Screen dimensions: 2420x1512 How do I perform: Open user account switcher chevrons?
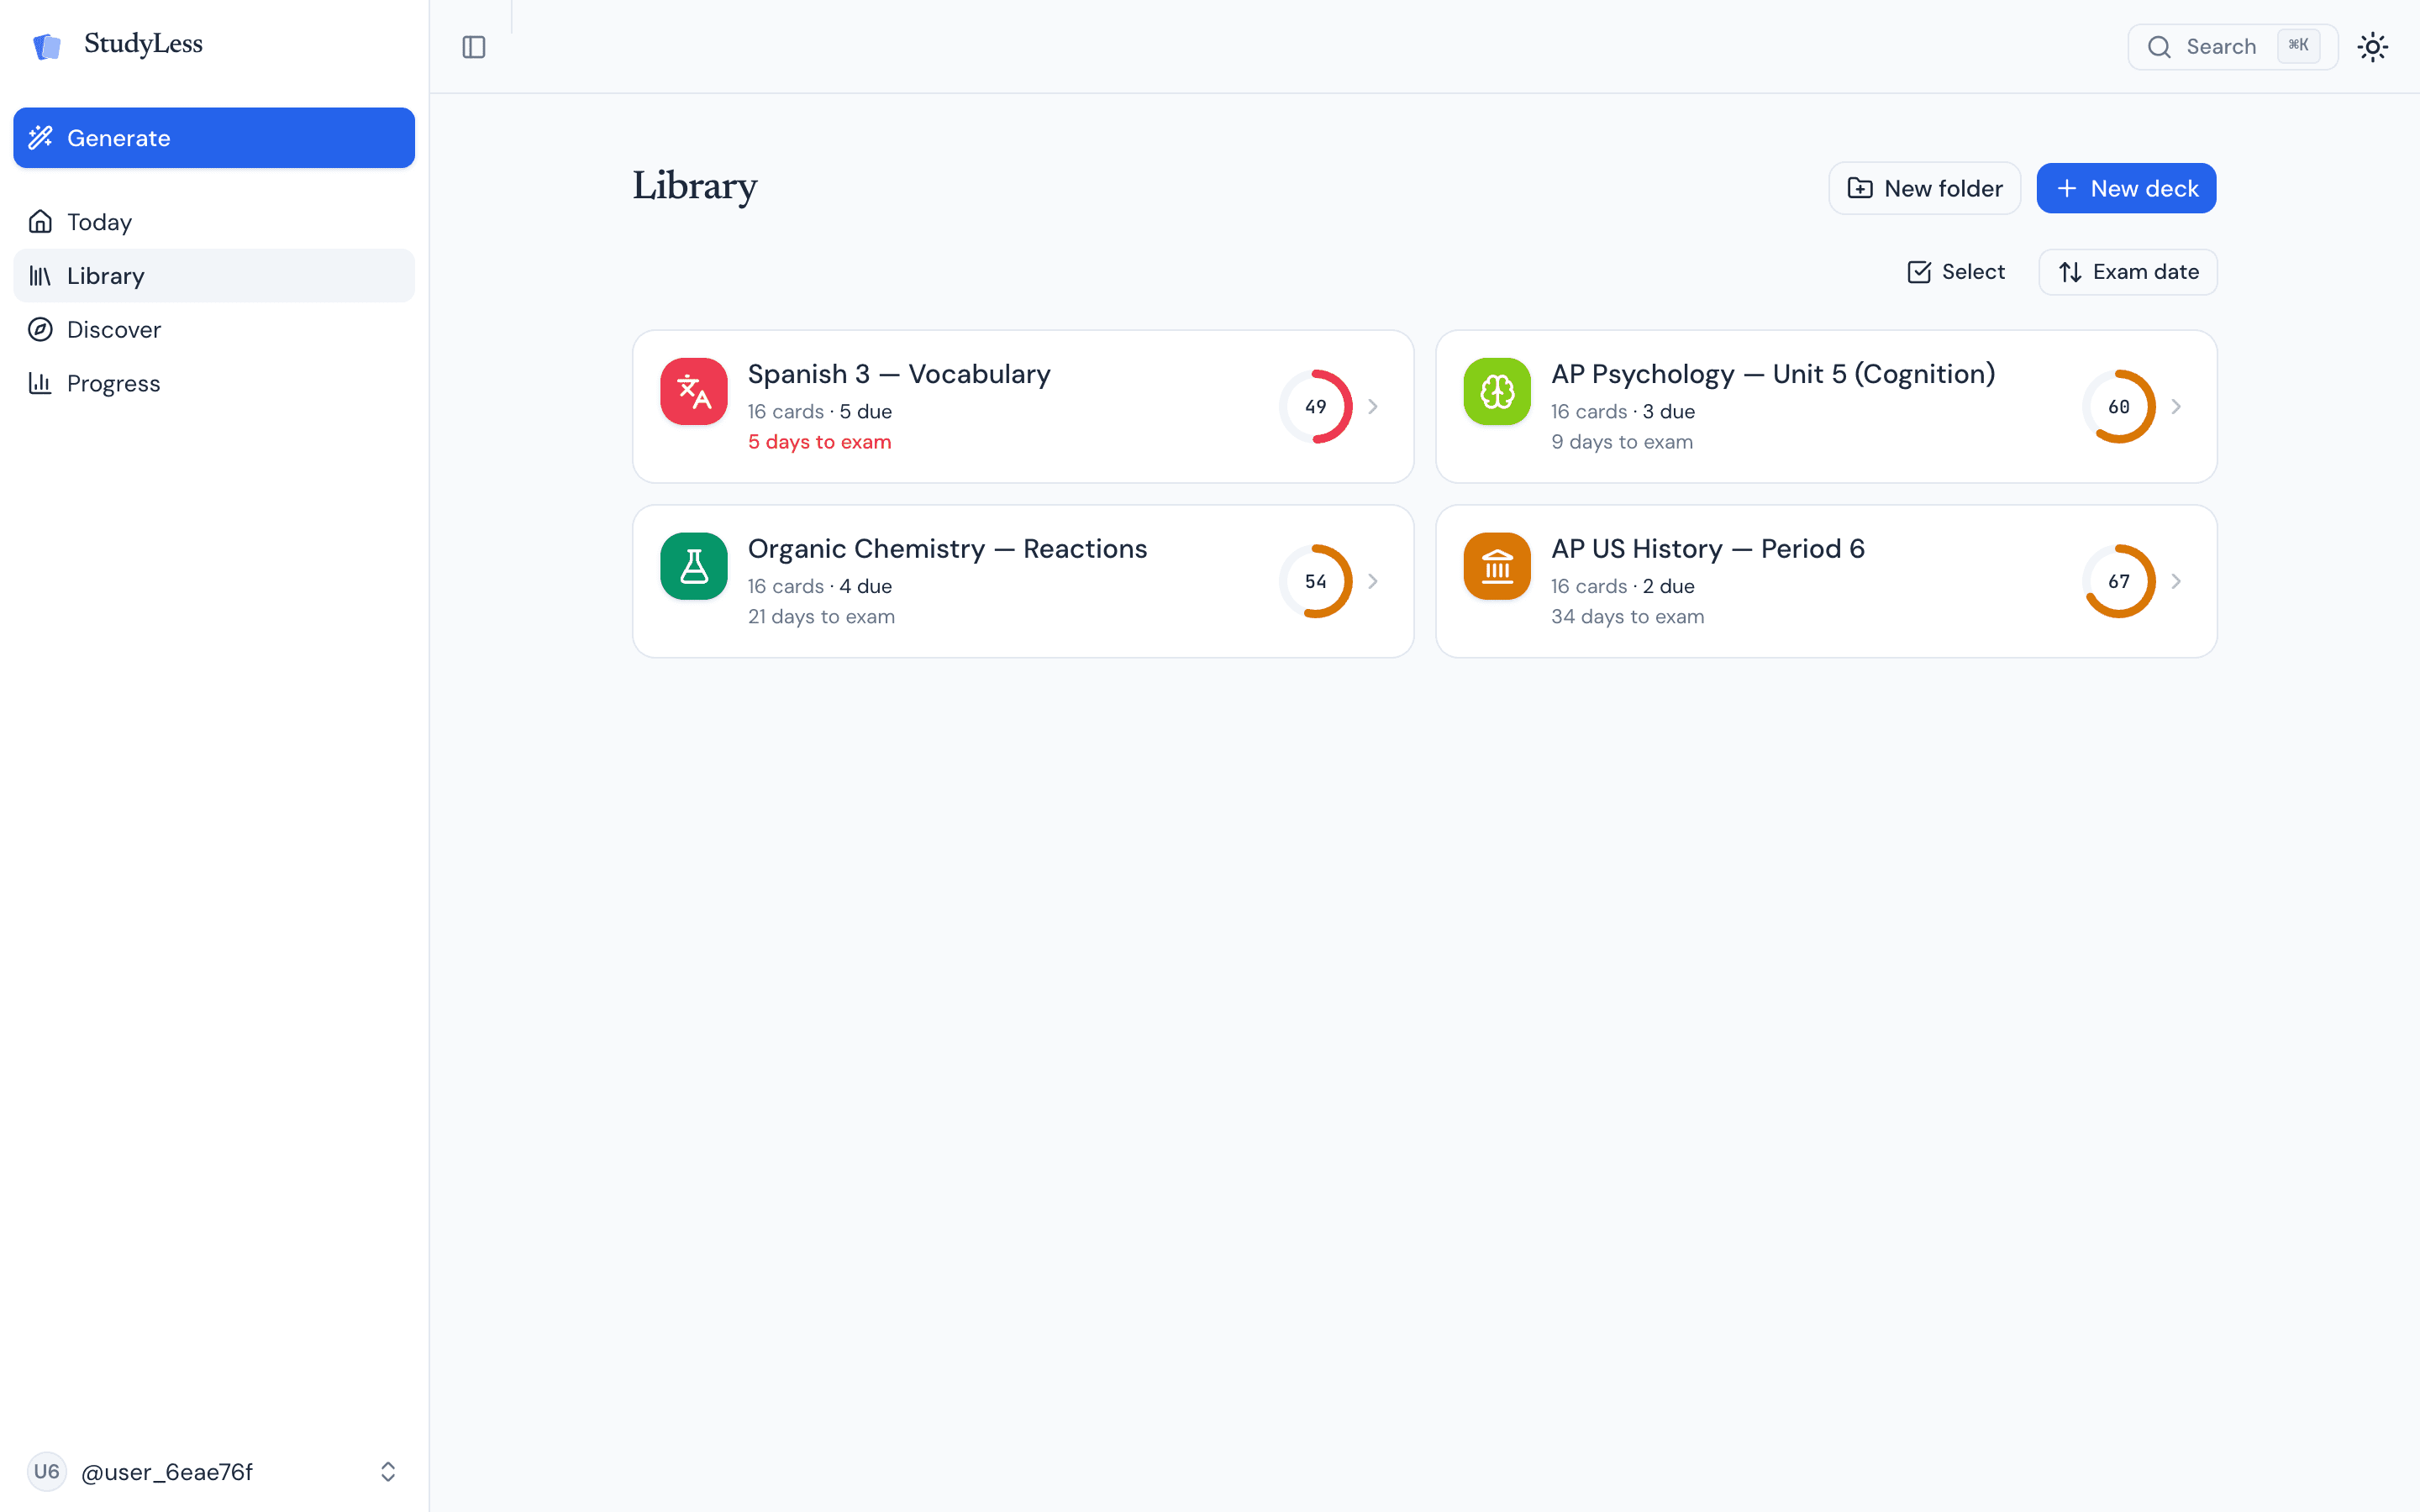point(388,1472)
